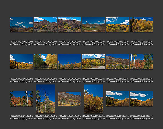Image resolution: width=163 pixels, height=129 pixels.
Task: Select the hillside photo with a green-yellow tree patch
Action: point(69,25)
